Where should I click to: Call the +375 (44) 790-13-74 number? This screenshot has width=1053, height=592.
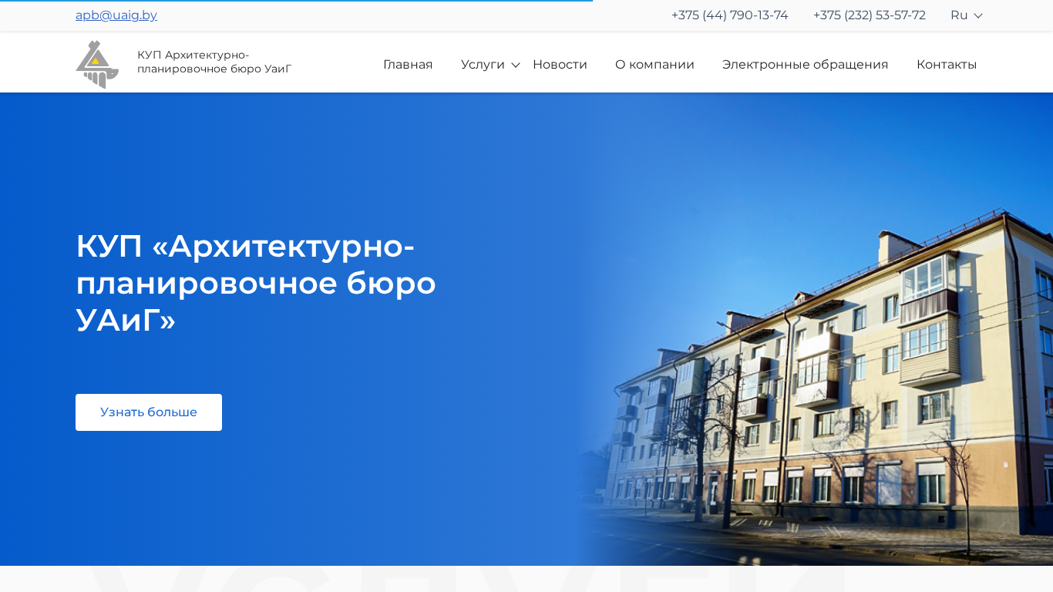coord(729,15)
